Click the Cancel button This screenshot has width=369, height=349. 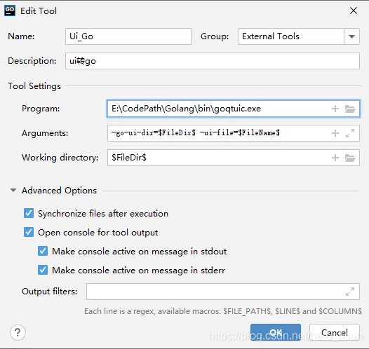coord(335,332)
